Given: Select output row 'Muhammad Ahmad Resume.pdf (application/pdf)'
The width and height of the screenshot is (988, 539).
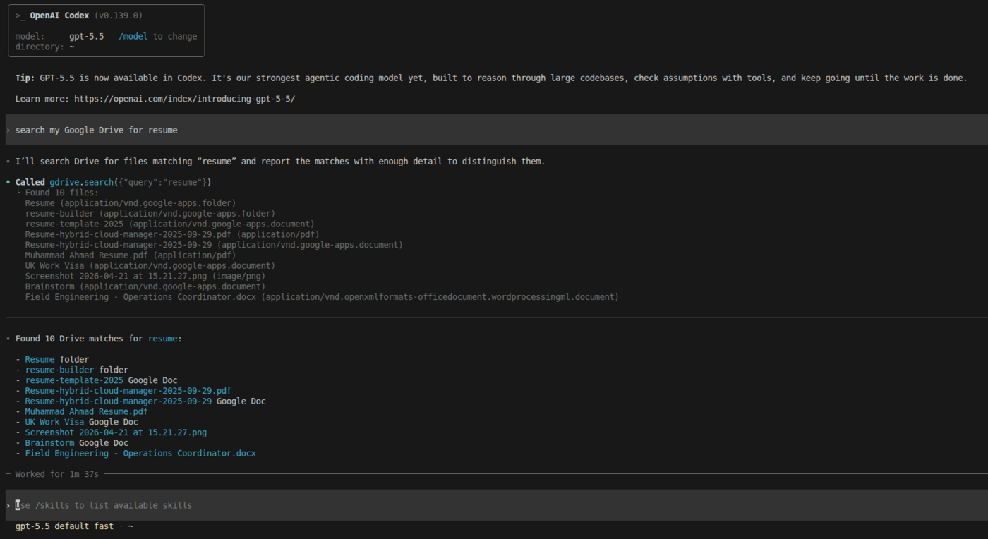Looking at the screenshot, I should (x=131, y=255).
